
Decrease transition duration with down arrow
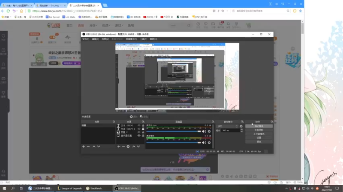(x=241, y=131)
